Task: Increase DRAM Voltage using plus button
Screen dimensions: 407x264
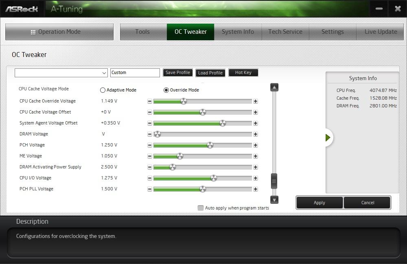Action: coord(256,134)
